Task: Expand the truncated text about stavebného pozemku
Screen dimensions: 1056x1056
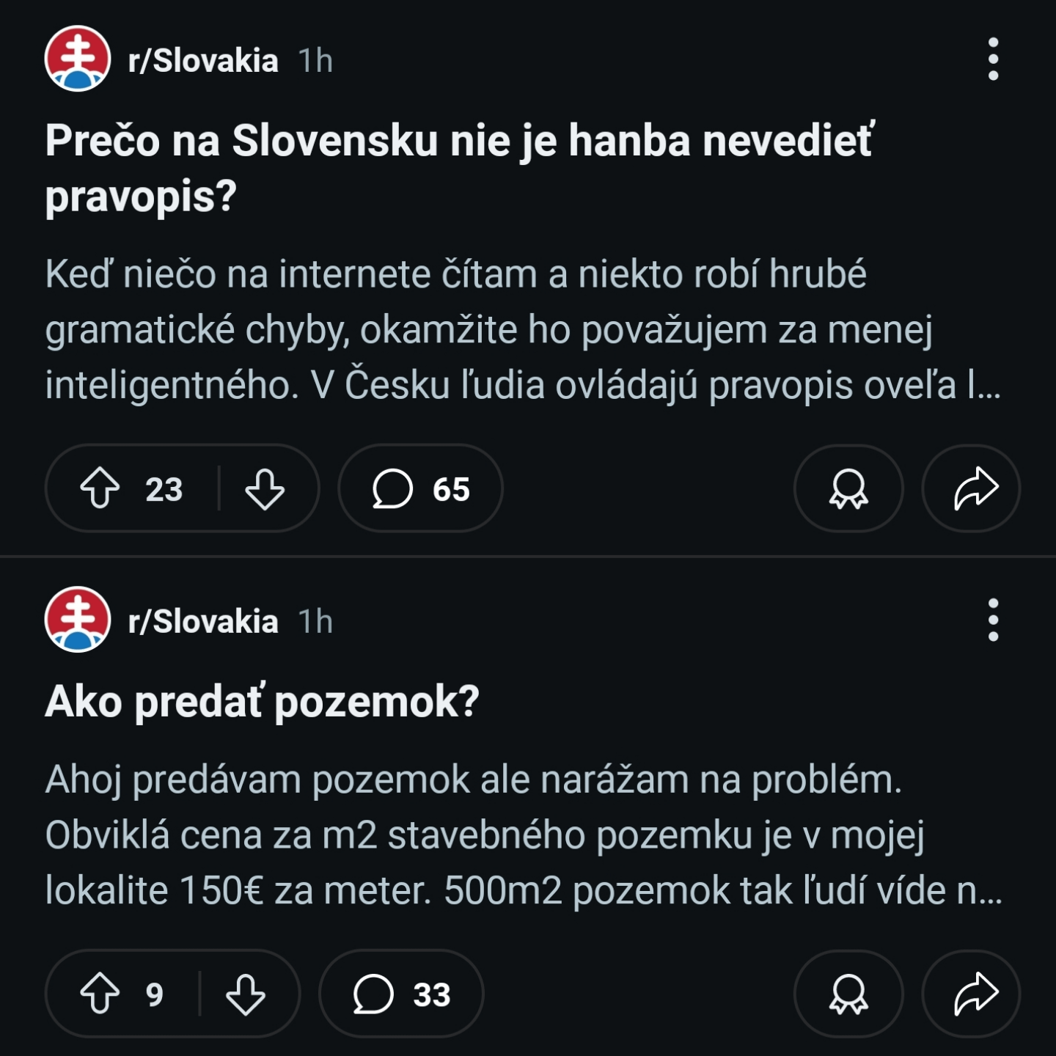Action: (523, 835)
